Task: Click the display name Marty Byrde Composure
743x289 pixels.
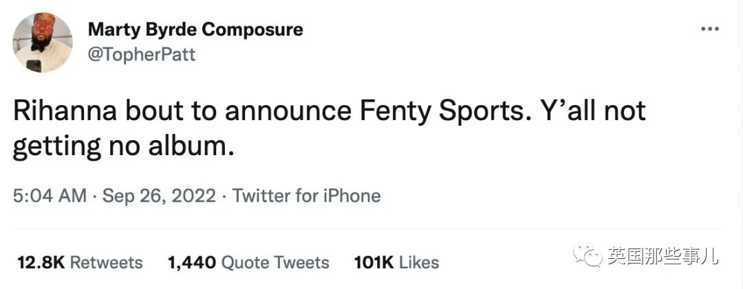Action: [x=195, y=30]
